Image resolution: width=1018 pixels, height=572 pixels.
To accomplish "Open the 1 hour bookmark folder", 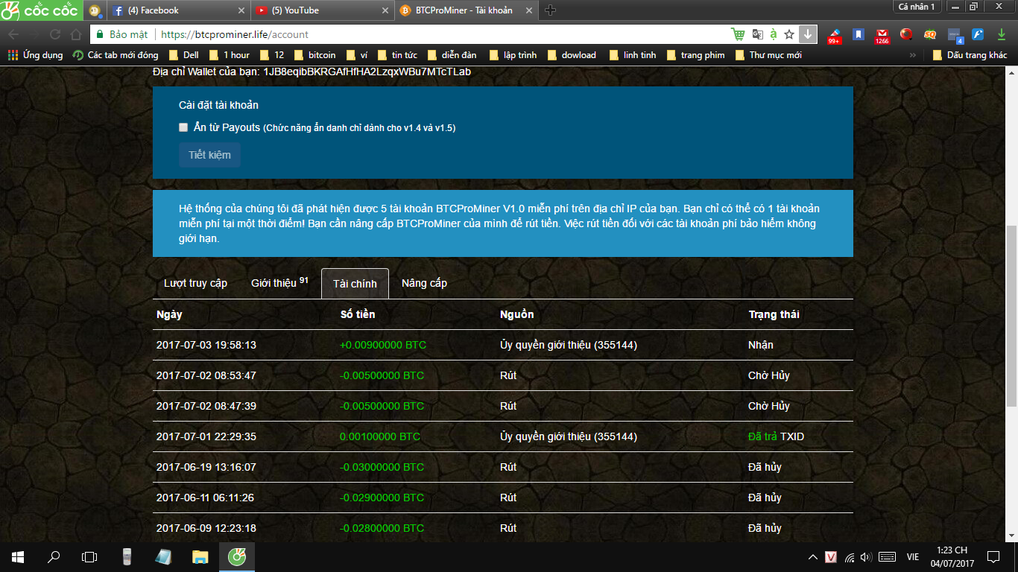I will [229, 55].
